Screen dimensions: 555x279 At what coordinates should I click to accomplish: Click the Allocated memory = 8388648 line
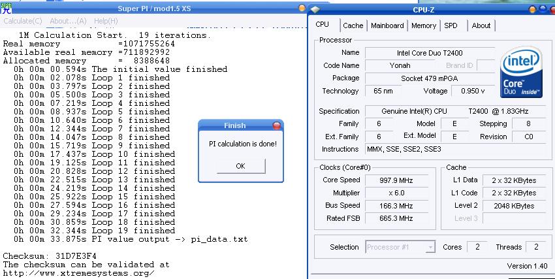tap(86, 61)
